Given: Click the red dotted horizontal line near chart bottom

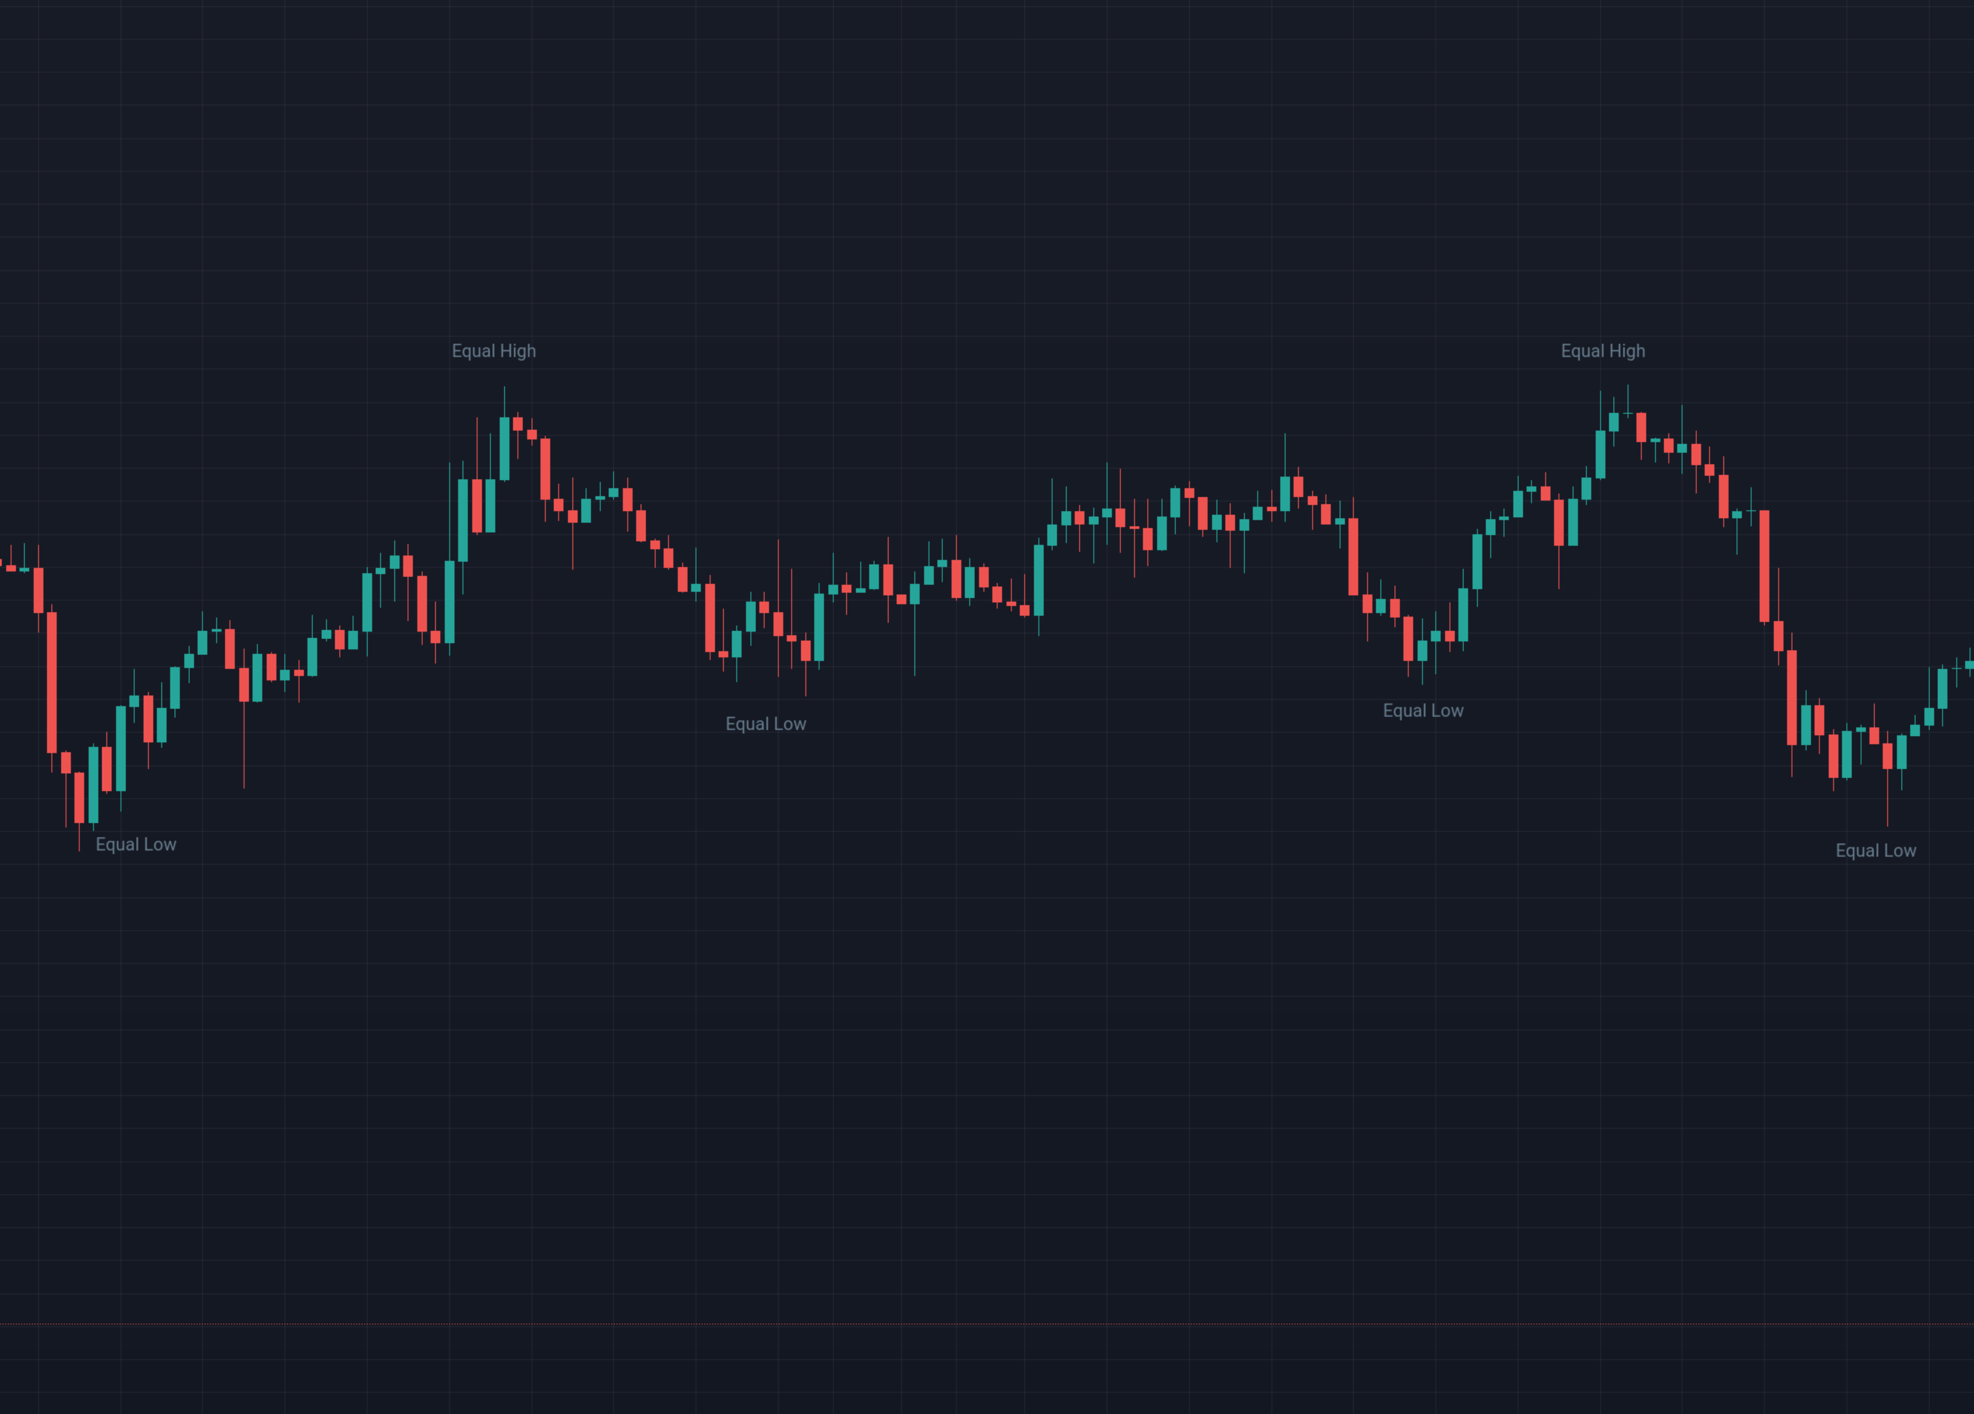Looking at the screenshot, I should click(987, 1325).
